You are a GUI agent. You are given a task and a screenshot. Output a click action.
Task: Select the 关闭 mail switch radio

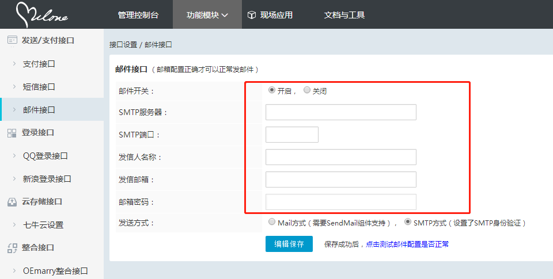tap(307, 90)
